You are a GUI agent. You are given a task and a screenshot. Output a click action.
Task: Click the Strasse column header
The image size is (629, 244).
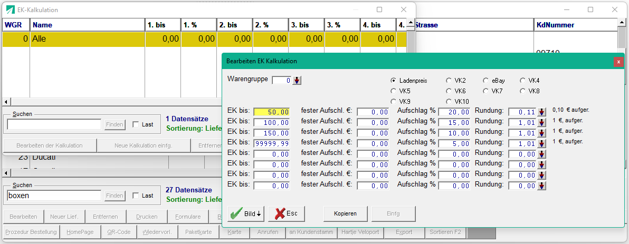tap(474, 25)
